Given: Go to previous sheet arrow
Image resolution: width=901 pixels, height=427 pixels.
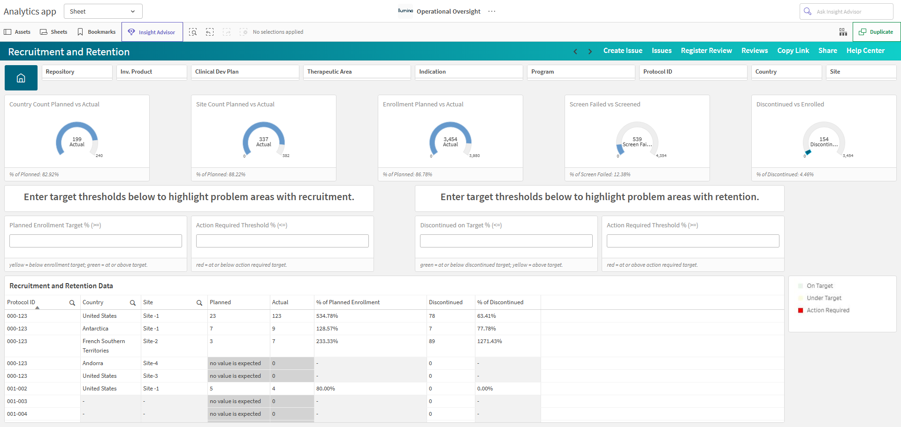Looking at the screenshot, I should click(x=575, y=51).
